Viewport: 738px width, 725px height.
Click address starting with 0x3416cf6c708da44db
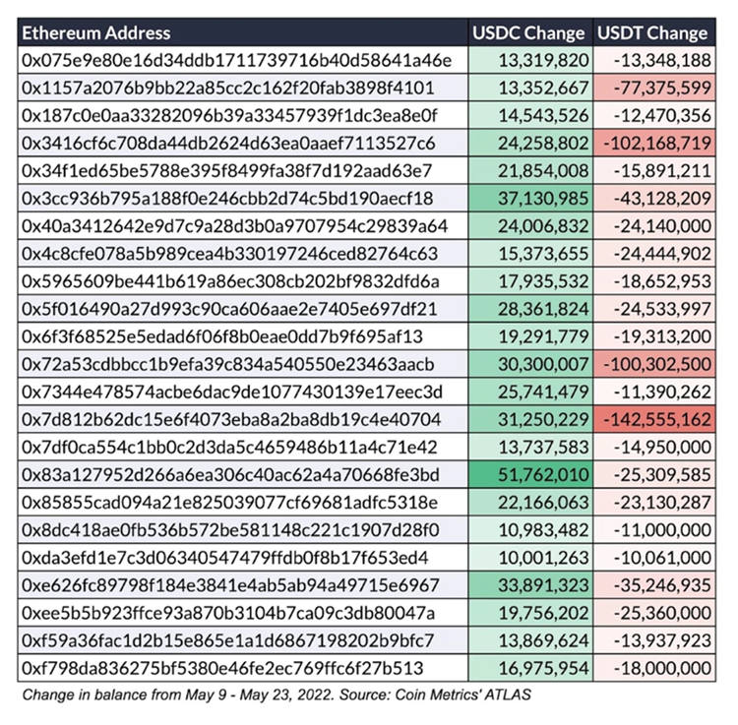(228, 143)
